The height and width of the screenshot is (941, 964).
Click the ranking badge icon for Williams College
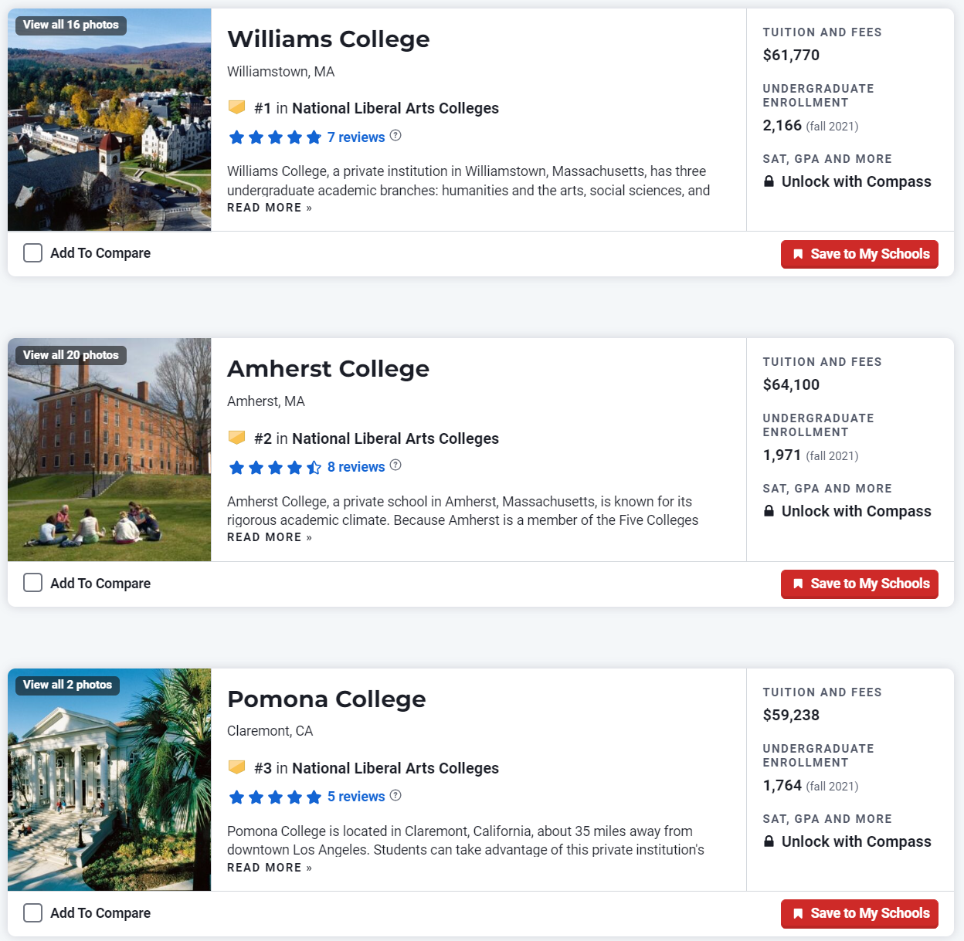pos(237,107)
